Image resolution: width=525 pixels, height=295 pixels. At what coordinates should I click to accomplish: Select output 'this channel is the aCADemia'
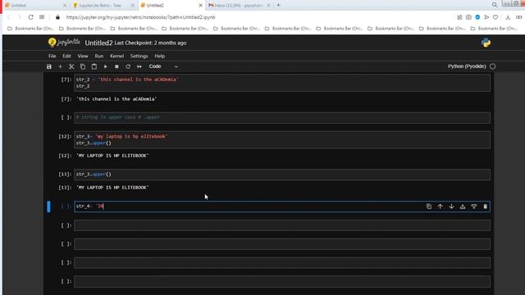[x=116, y=99]
